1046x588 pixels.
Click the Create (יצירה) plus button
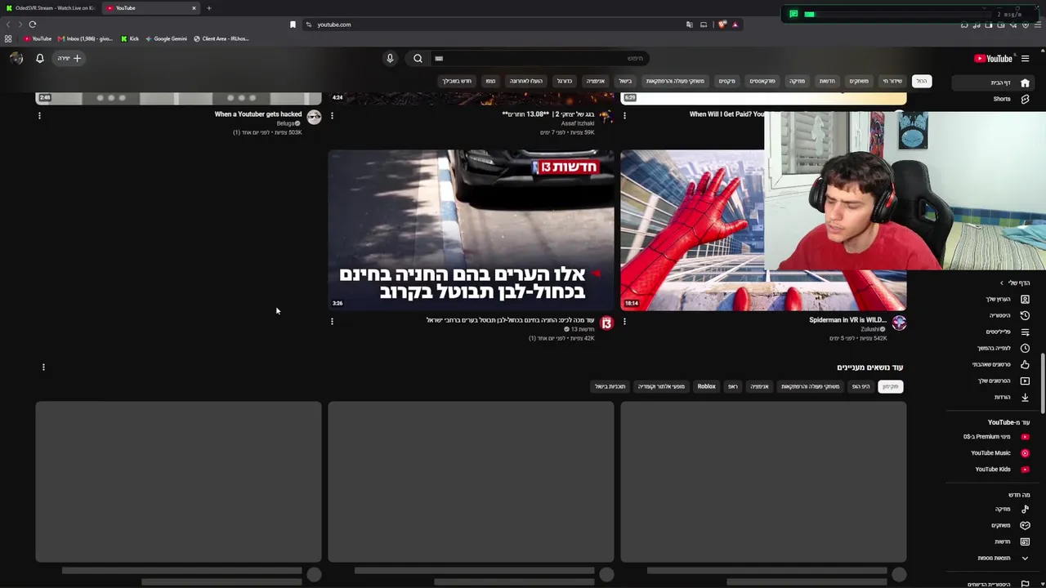[69, 58]
